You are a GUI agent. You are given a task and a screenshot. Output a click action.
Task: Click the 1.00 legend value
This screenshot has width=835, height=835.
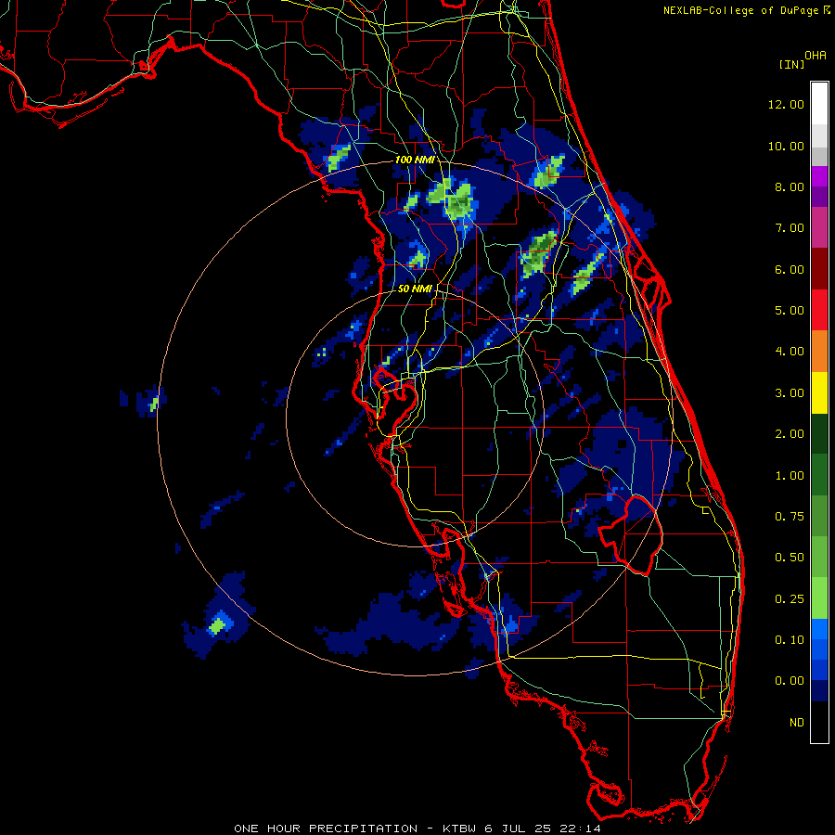[790, 476]
